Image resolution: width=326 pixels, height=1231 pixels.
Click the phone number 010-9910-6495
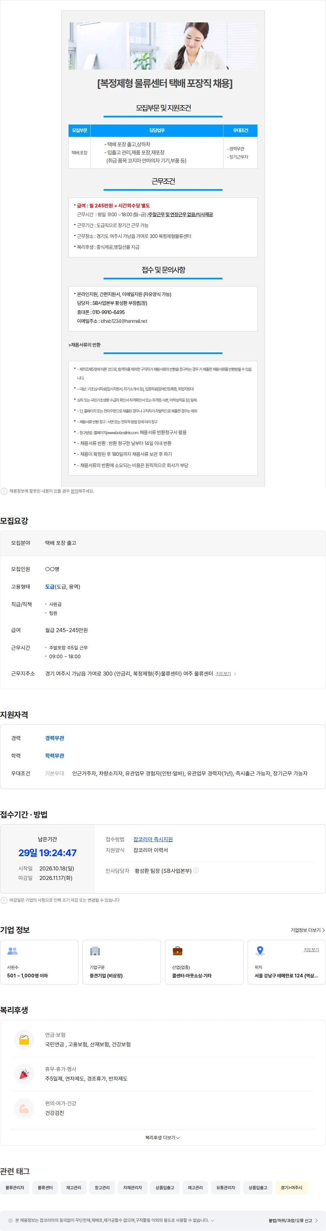coord(109,312)
